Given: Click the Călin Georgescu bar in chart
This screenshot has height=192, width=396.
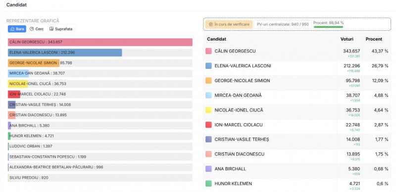Looking at the screenshot, I should [x=100, y=42].
